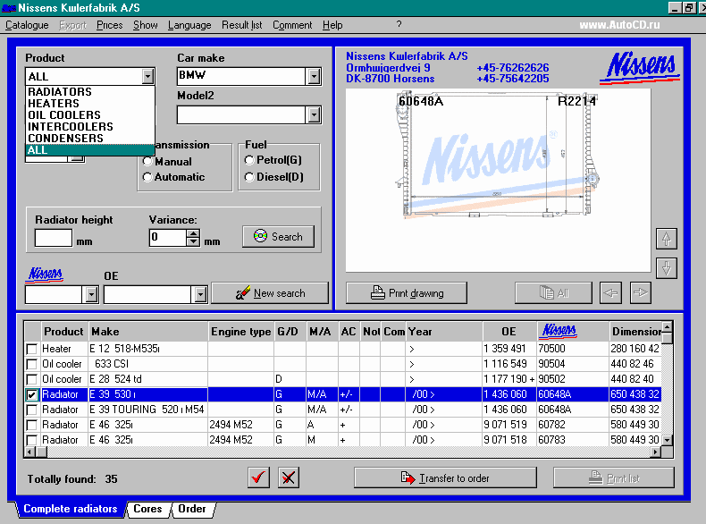Open the Model2 dropdown
The width and height of the screenshot is (706, 524).
(314, 114)
